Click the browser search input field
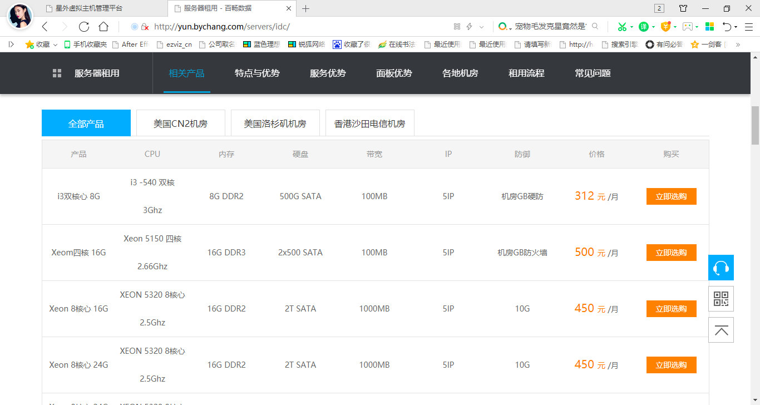This screenshot has width=760, height=405. coord(551,27)
